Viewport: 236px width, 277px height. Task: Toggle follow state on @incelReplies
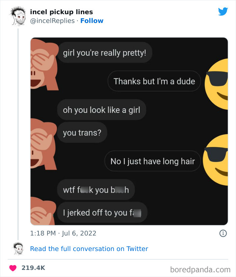pos(92,21)
